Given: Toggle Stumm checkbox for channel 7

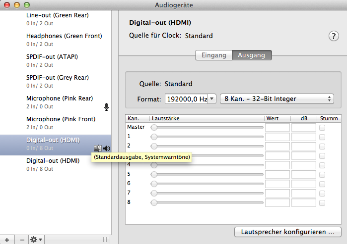Looking at the screenshot, I should (x=322, y=194).
